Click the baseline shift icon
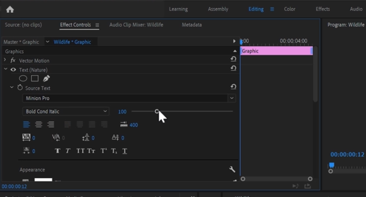The width and height of the screenshot is (366, 197). [x=115, y=137]
